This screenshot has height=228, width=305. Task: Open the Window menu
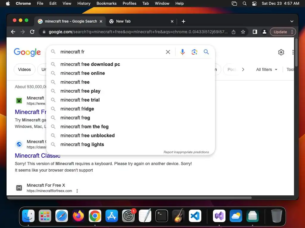162,4
